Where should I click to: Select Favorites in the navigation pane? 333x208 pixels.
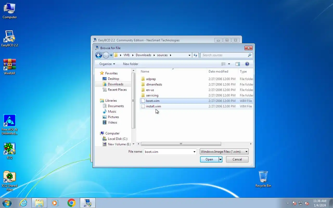coord(111,73)
